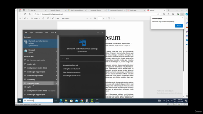Viewport: 203px width, 114px height.
Task: Click the taskbar search box containing 'bloc note'
Action: pyautogui.click(x=38, y=101)
